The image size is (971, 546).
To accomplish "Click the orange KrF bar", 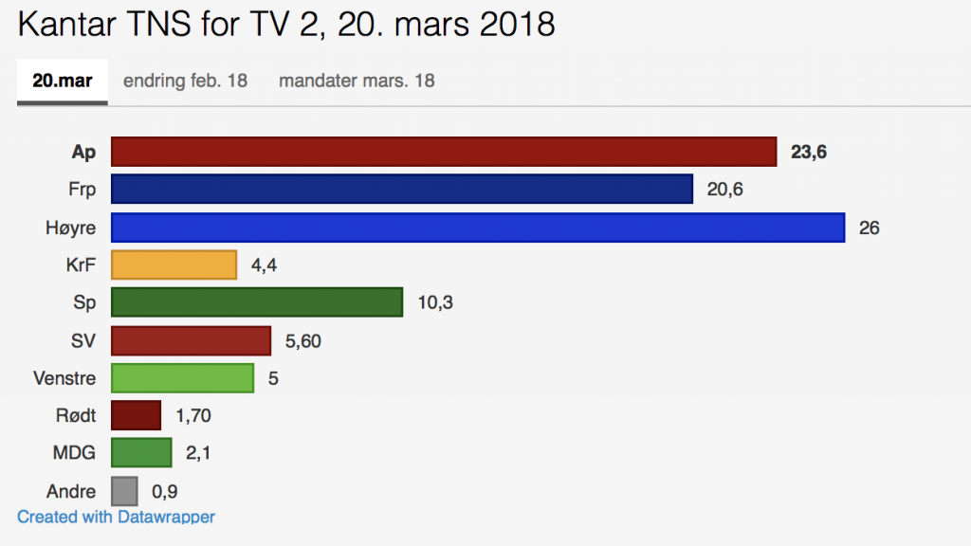I will click(x=174, y=265).
